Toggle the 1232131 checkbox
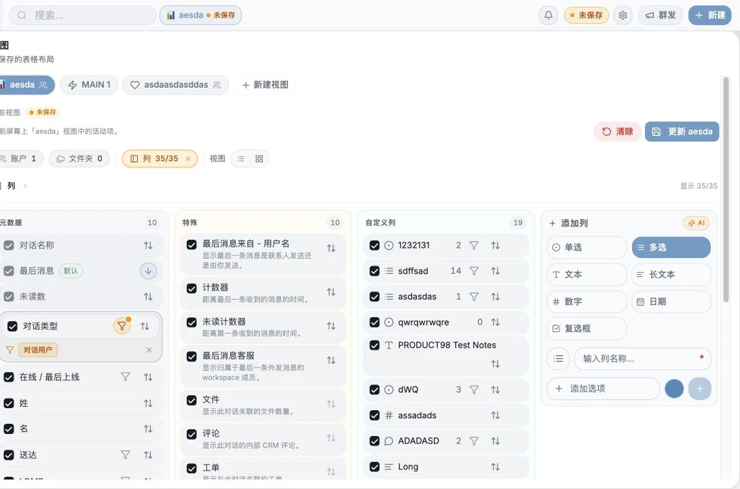 click(375, 245)
